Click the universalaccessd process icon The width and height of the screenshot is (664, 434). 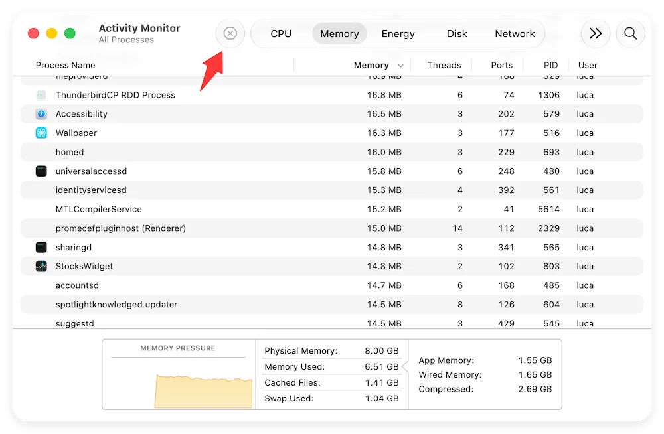click(41, 171)
